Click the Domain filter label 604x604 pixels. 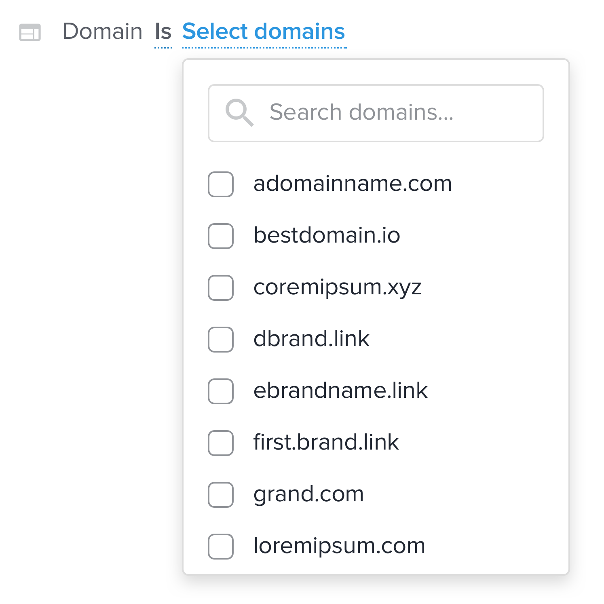[103, 32]
